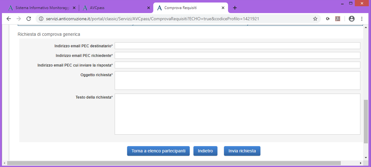
Task: Bookmark this page with star icon
Action: point(315,19)
